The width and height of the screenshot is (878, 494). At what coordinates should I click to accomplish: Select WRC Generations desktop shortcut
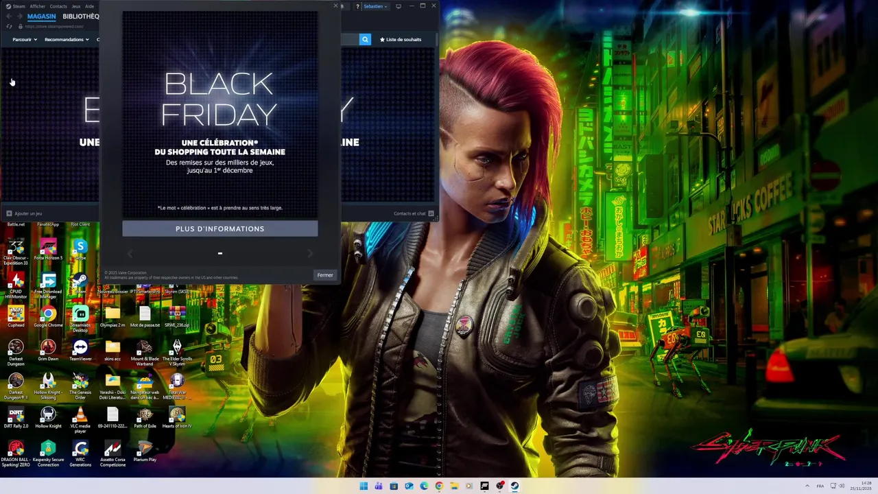[80, 454]
